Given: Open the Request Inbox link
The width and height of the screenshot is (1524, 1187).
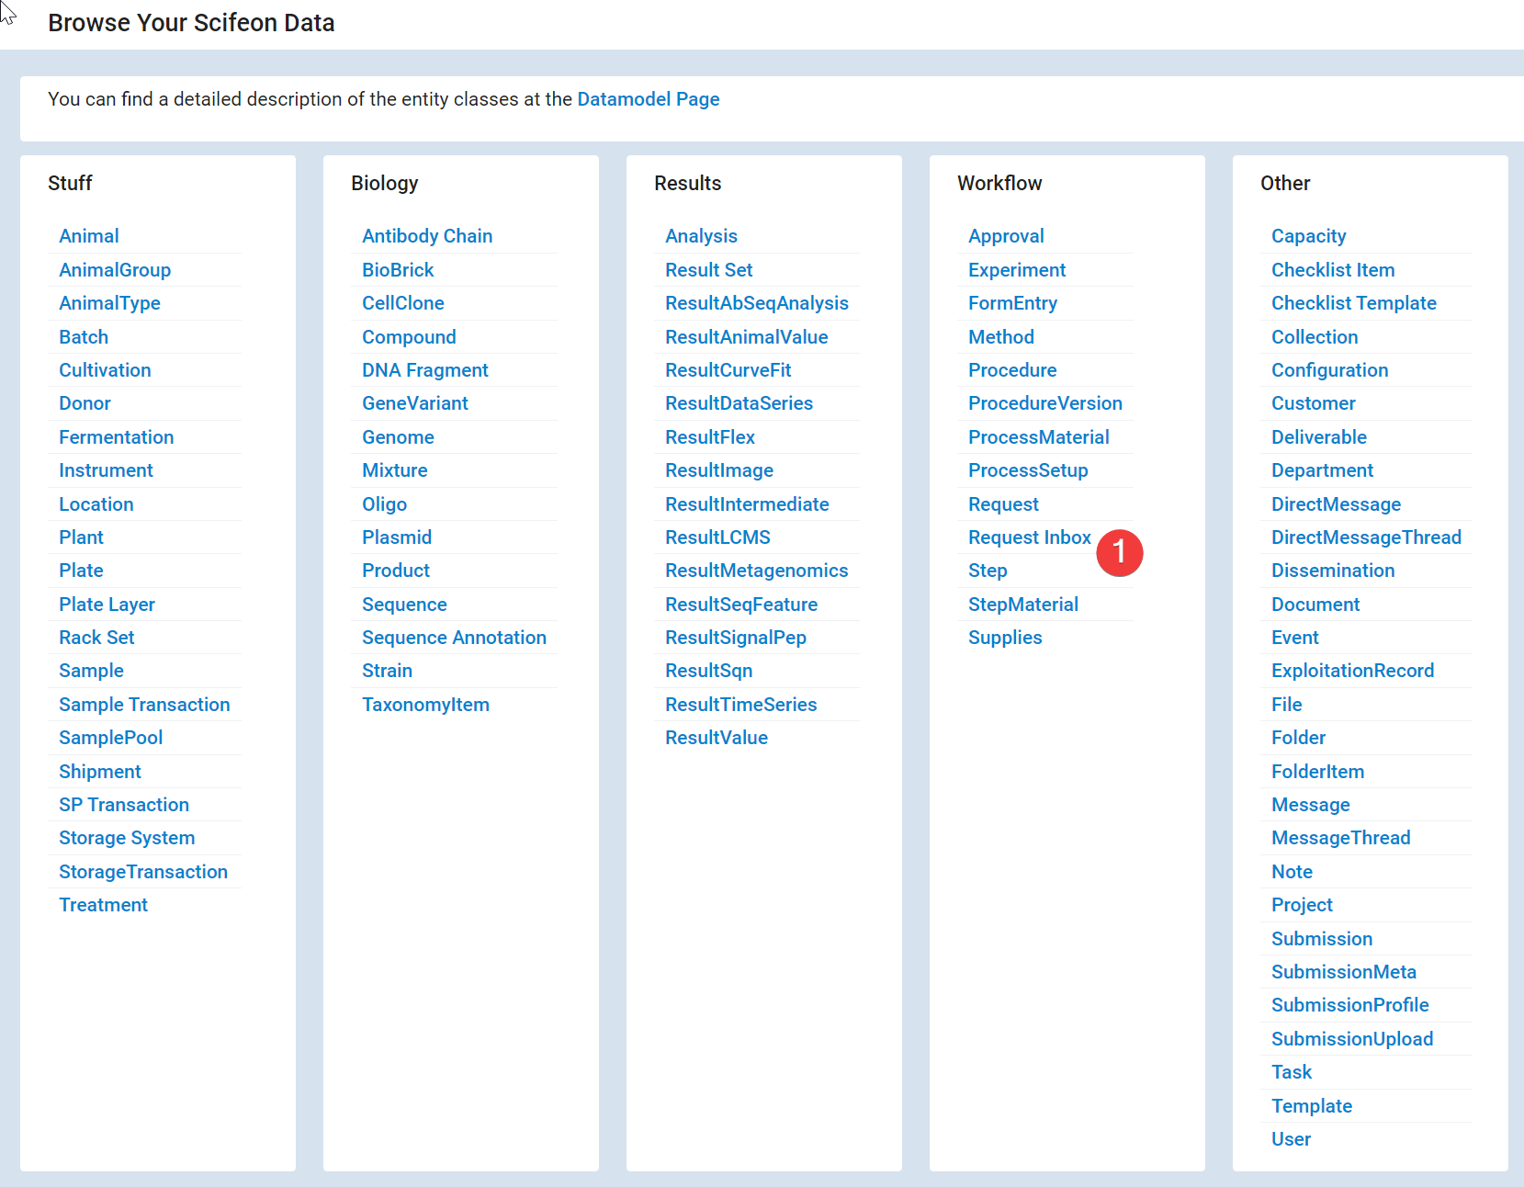Looking at the screenshot, I should [x=1029, y=537].
